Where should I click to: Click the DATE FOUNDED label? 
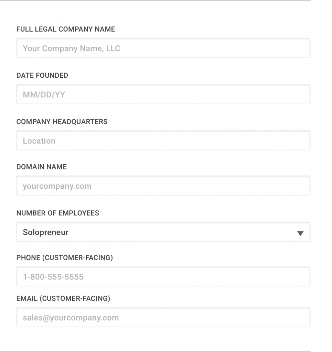click(x=42, y=75)
